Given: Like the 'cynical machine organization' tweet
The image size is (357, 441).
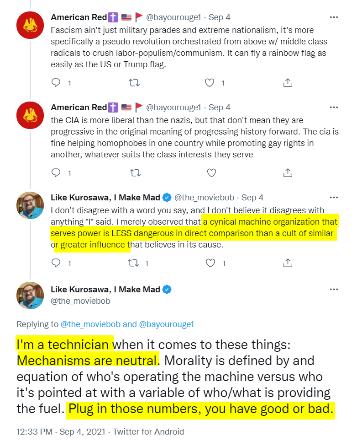Looking at the screenshot, I should (x=210, y=263).
